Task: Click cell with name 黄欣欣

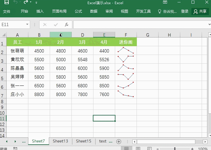Action: point(17,59)
